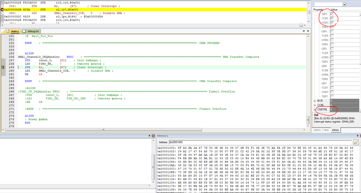The height and width of the screenshot is (193, 361).
Task: Close the source editor tab
Action: pos(308,31)
